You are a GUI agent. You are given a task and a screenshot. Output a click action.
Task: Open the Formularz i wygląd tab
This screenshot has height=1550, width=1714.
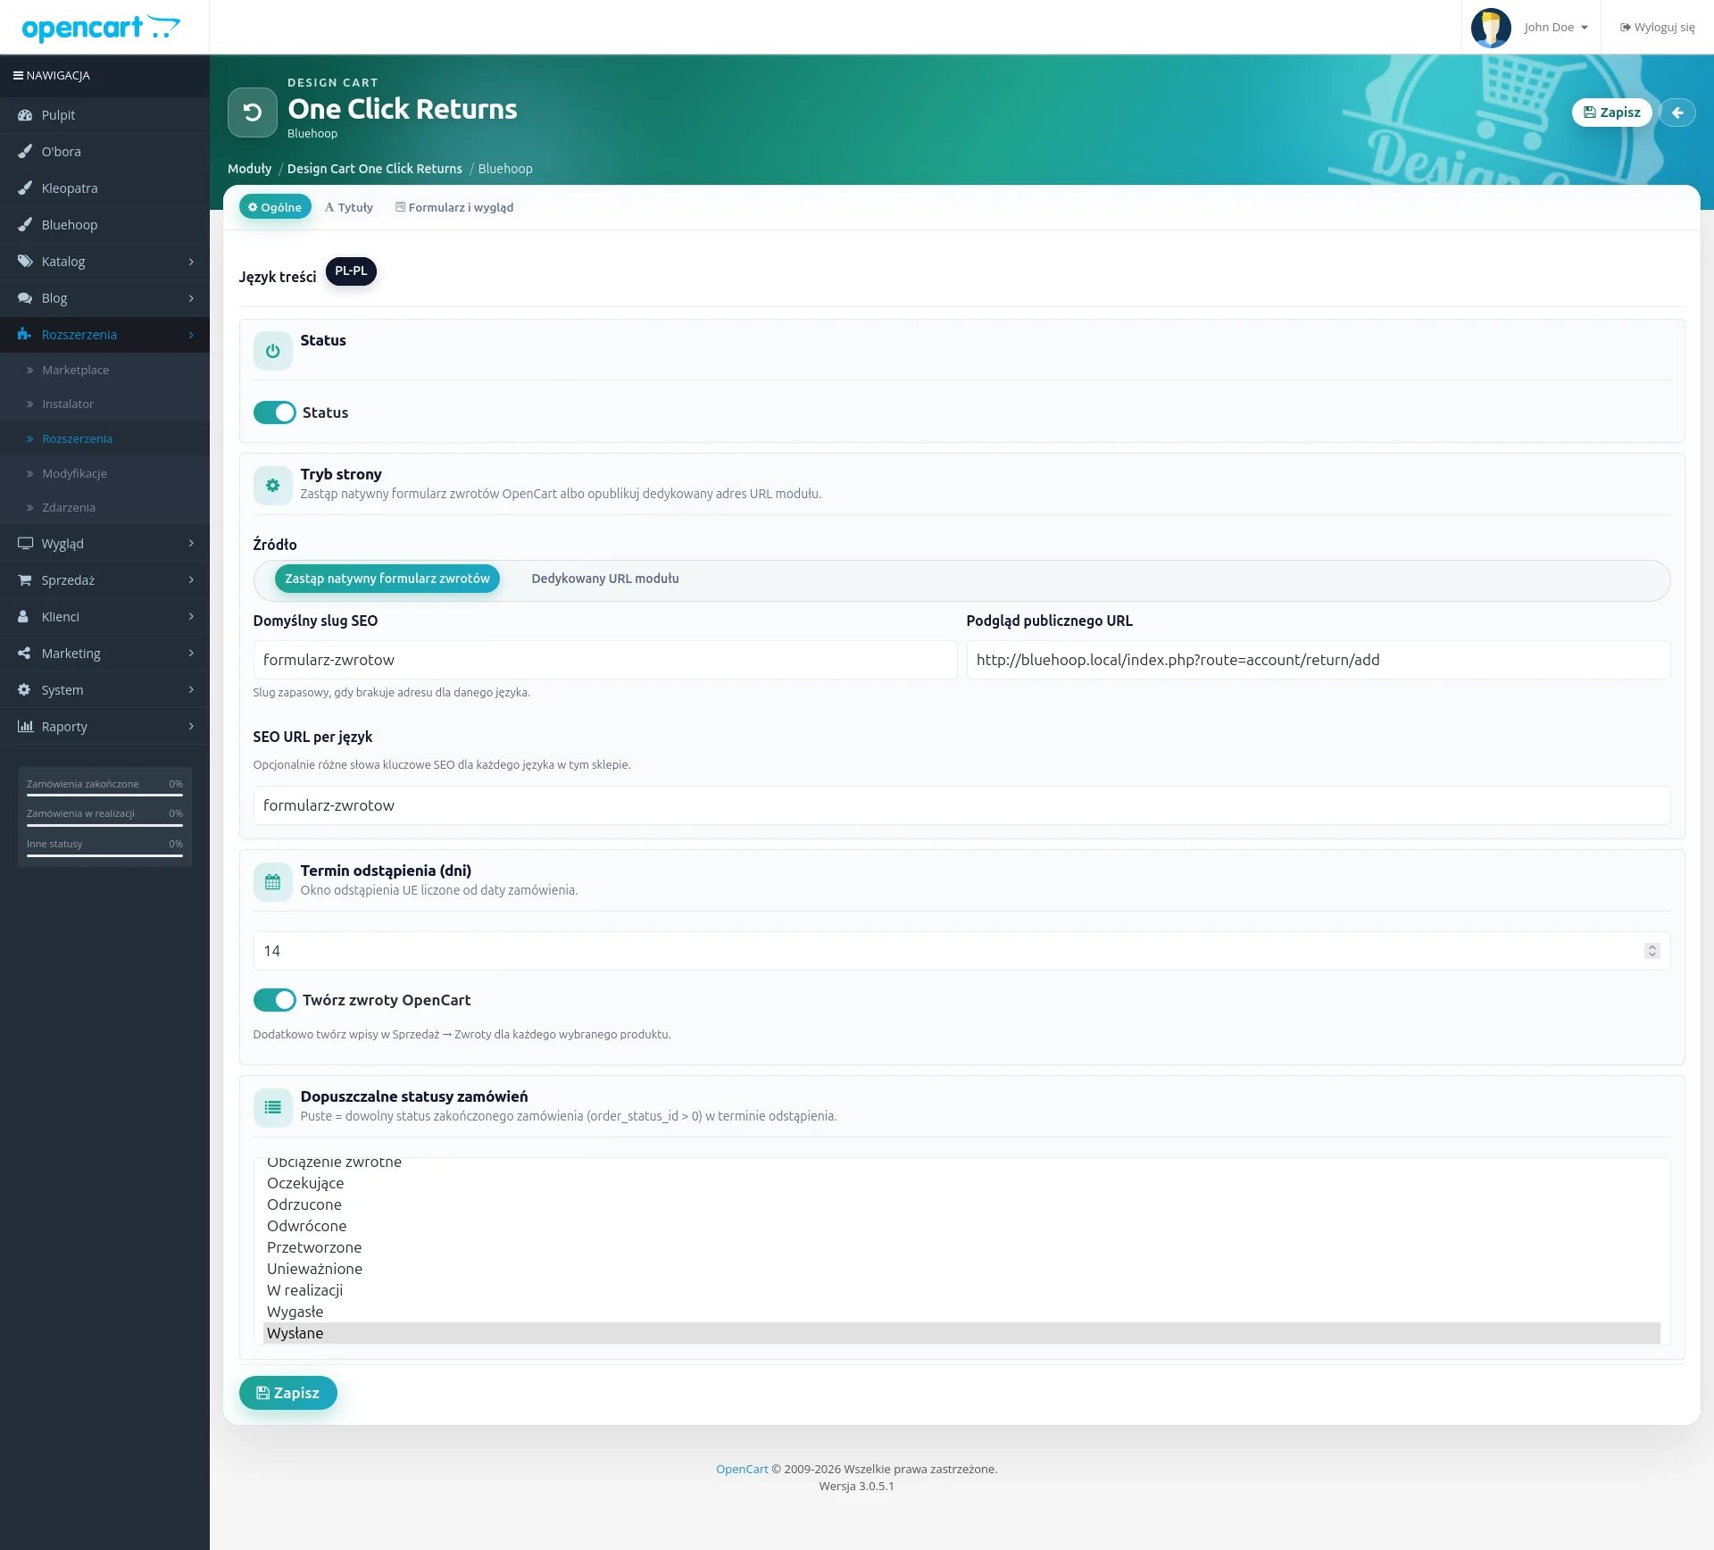454,207
